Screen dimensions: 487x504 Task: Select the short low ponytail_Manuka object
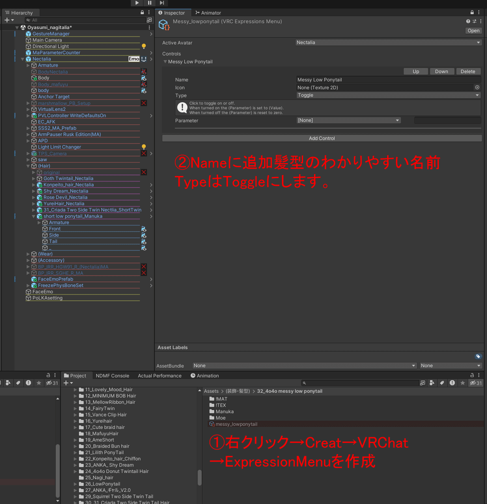pyautogui.click(x=73, y=216)
